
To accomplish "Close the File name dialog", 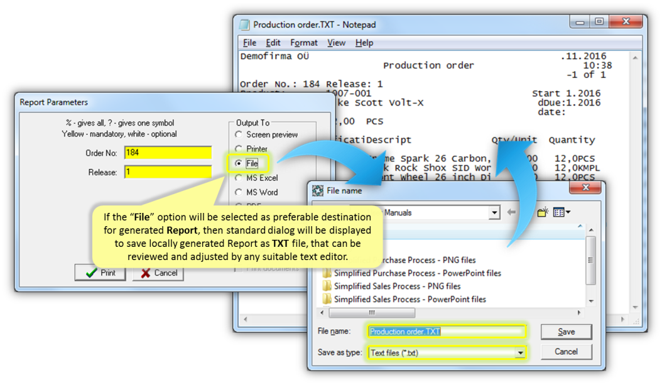I will click(x=585, y=187).
